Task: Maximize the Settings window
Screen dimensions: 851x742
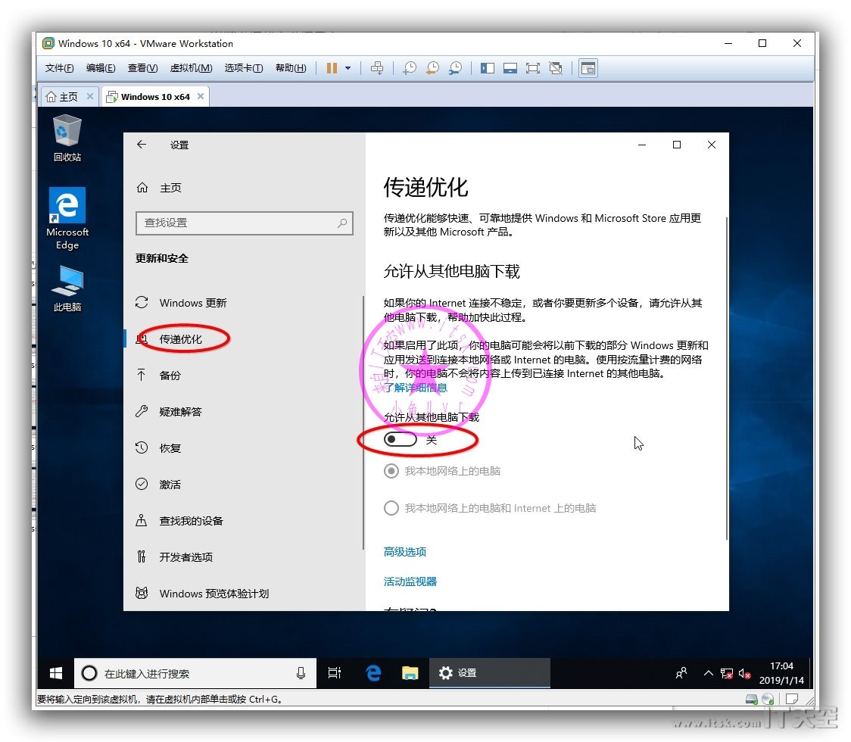Action: pyautogui.click(x=677, y=145)
